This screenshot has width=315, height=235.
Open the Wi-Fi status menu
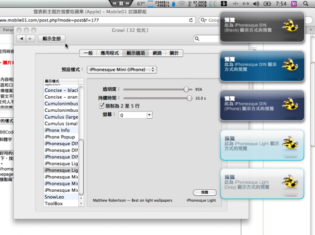point(182,3)
